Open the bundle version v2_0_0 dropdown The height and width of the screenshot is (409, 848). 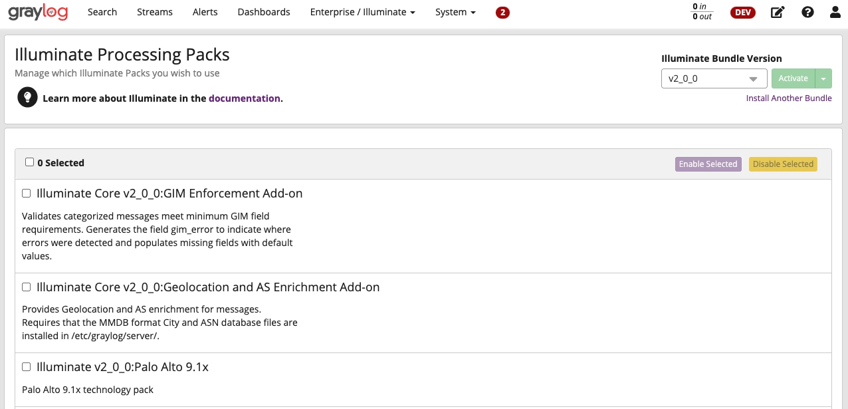pos(714,78)
